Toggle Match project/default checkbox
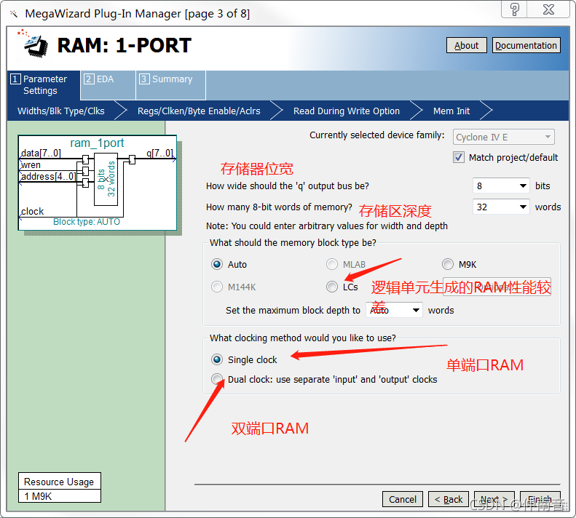Viewport: 576px width, 518px height. 459,157
